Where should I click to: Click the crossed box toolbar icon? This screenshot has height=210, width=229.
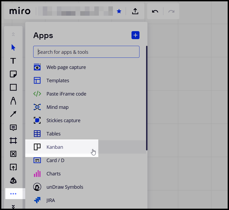point(13,154)
